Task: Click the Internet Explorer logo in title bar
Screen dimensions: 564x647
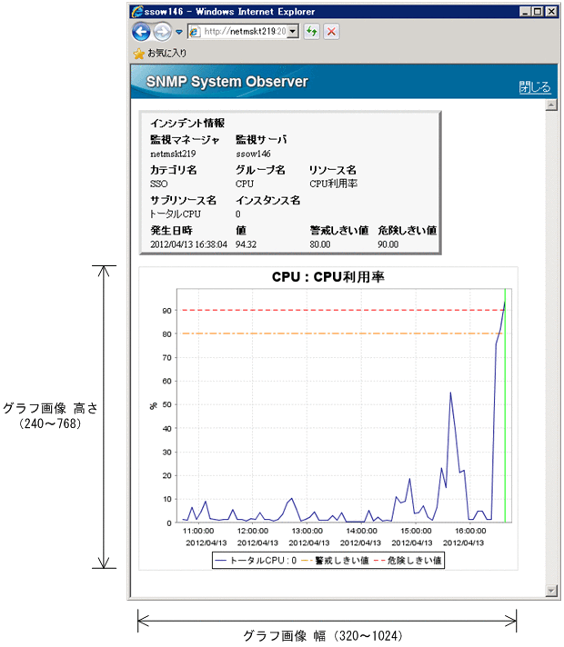Action: [137, 12]
